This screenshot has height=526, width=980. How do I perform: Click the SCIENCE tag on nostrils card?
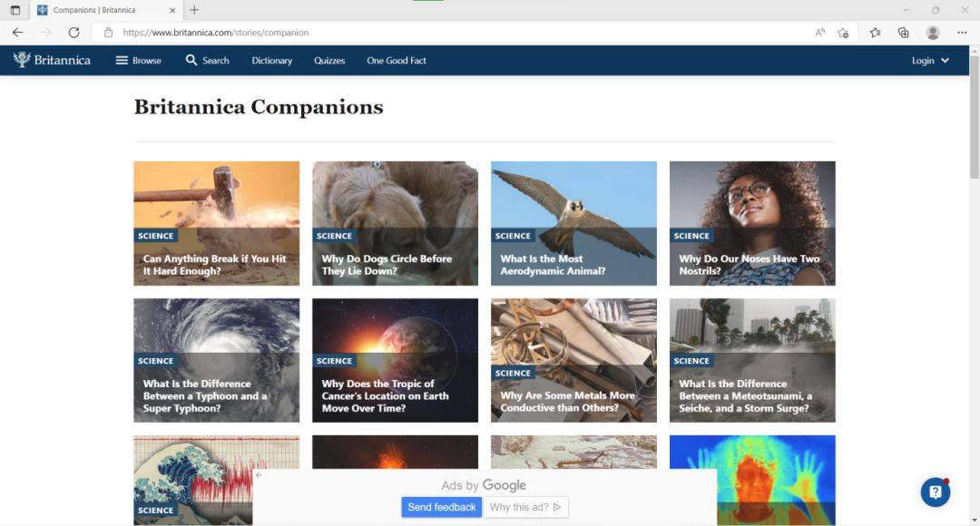[x=691, y=236]
